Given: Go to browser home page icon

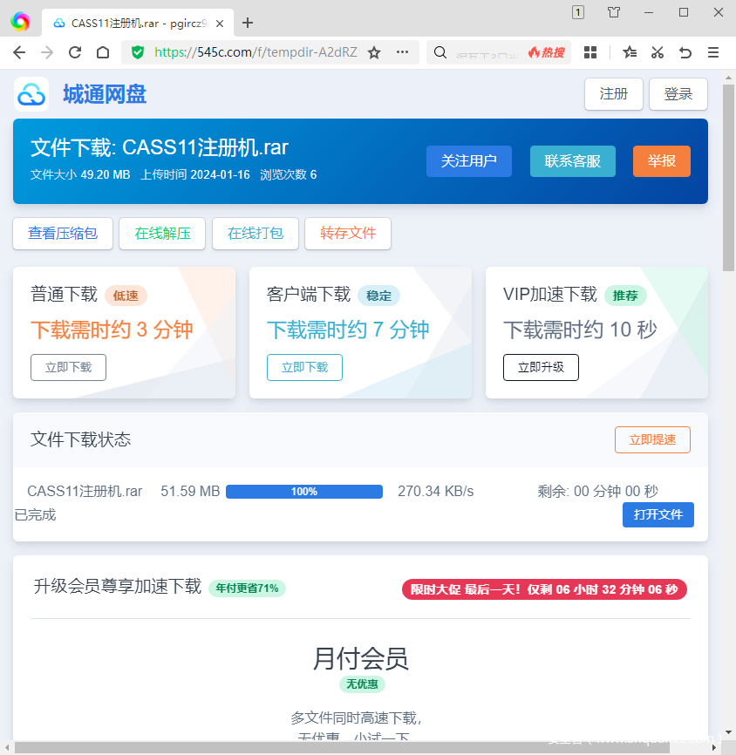Looking at the screenshot, I should click(103, 52).
